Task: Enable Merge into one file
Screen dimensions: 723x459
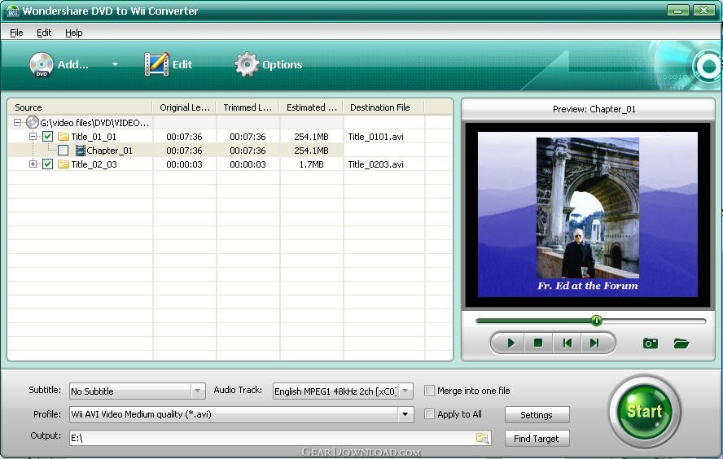Action: tap(429, 391)
